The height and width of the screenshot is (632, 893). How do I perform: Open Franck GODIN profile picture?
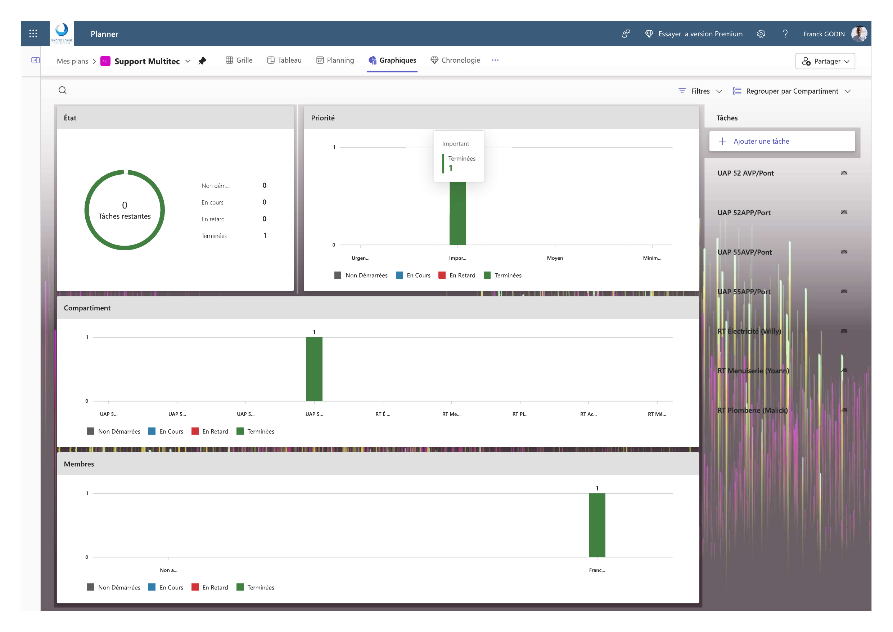click(859, 34)
